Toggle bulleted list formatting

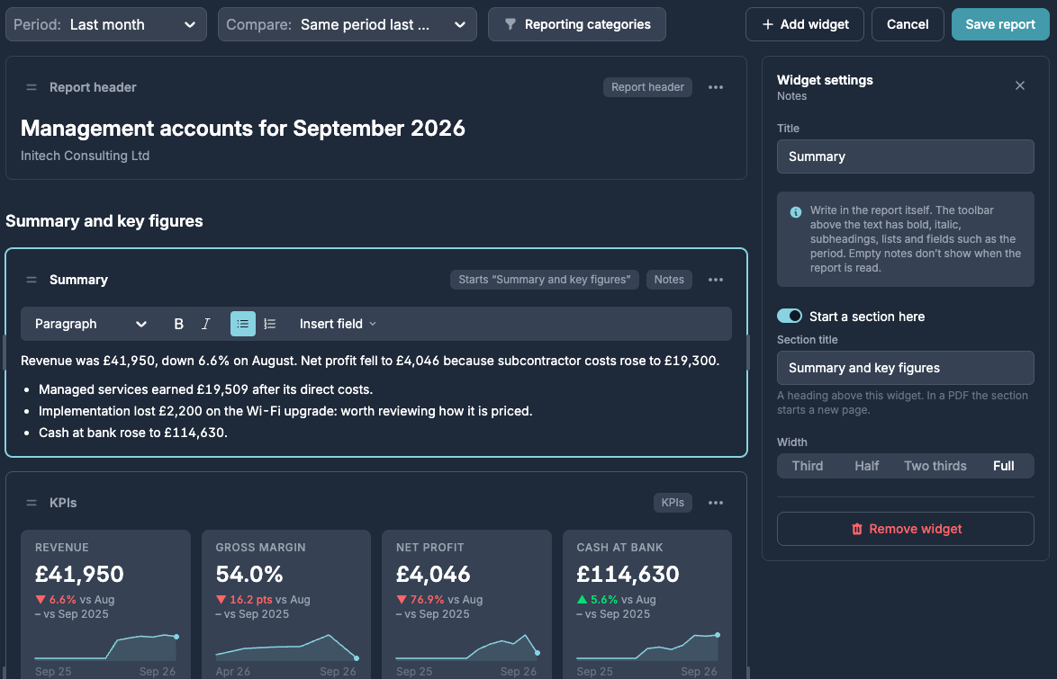[x=243, y=324]
